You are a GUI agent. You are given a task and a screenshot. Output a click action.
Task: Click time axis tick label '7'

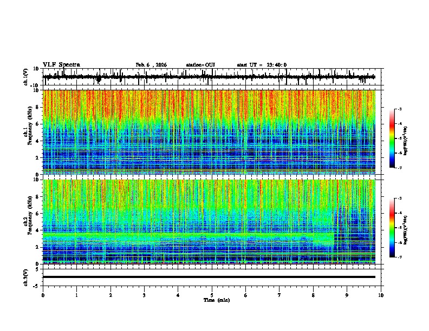click(279, 295)
